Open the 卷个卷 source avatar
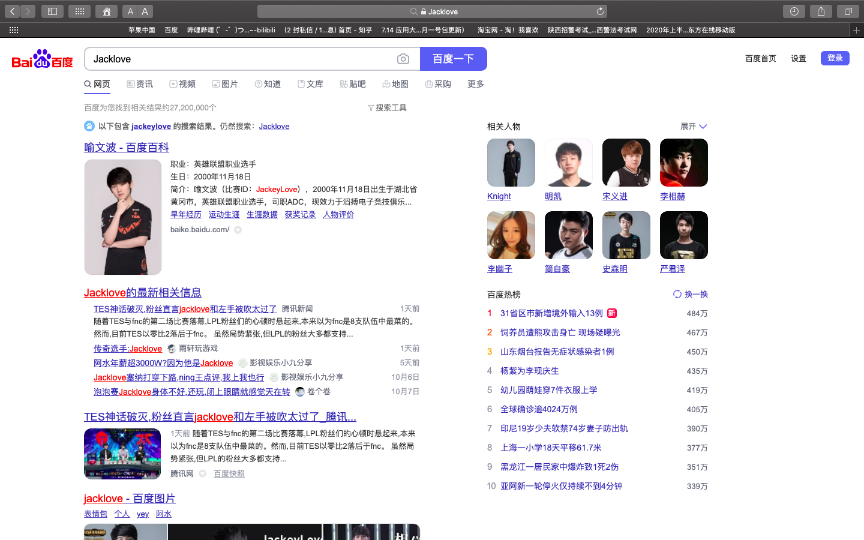Screen dimensions: 864x540 click(300, 392)
